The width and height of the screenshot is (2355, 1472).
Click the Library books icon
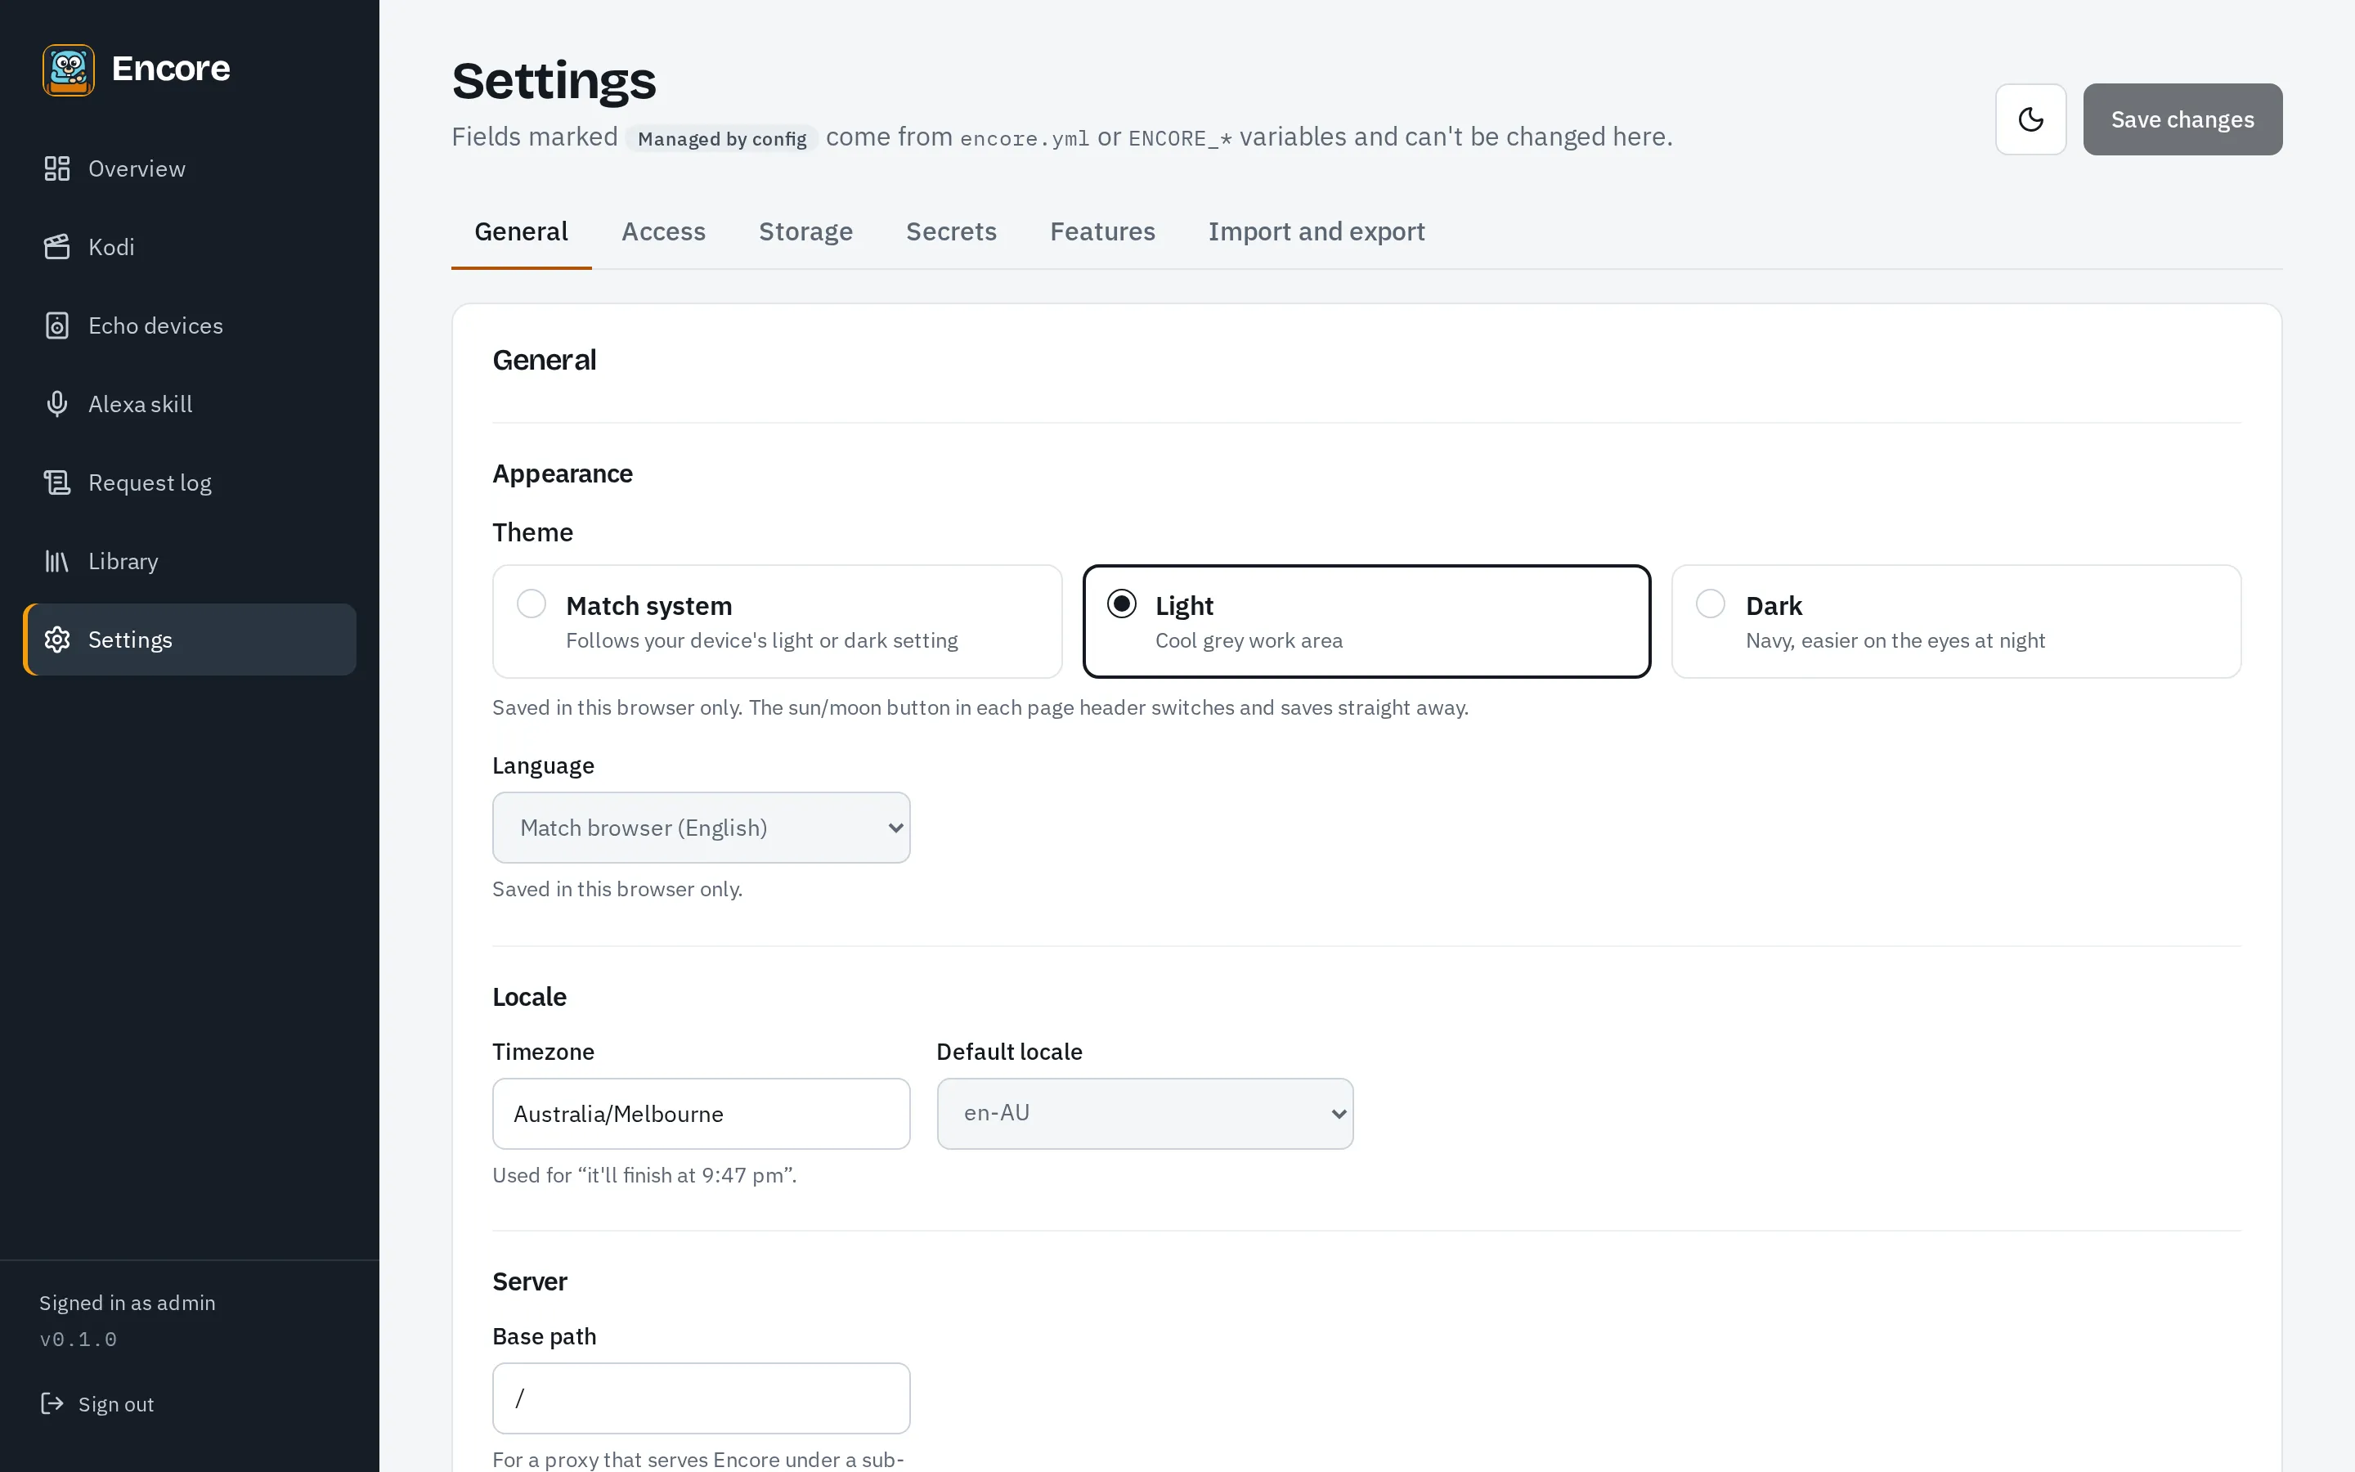[57, 562]
